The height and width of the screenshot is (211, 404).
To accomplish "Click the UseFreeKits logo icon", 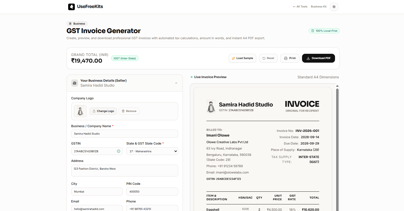I will click(71, 7).
